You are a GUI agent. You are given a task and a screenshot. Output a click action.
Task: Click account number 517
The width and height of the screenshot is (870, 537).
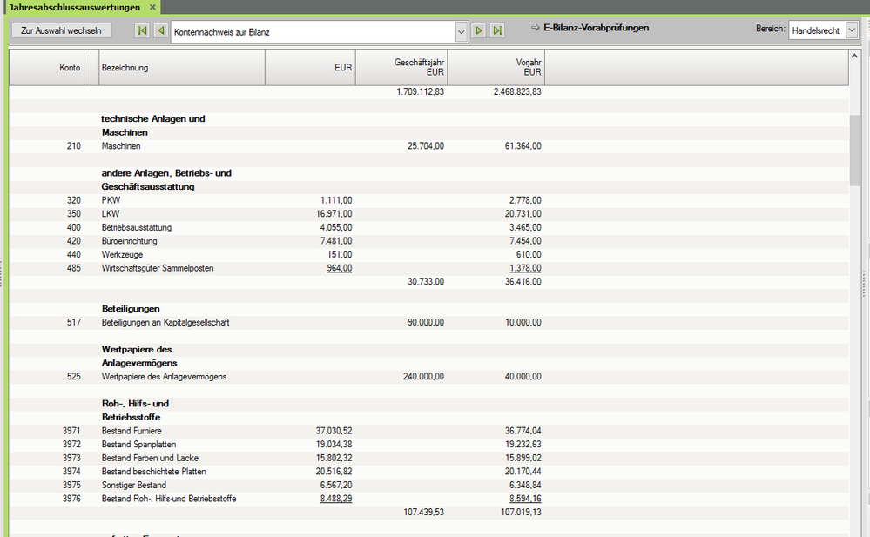pos(74,322)
